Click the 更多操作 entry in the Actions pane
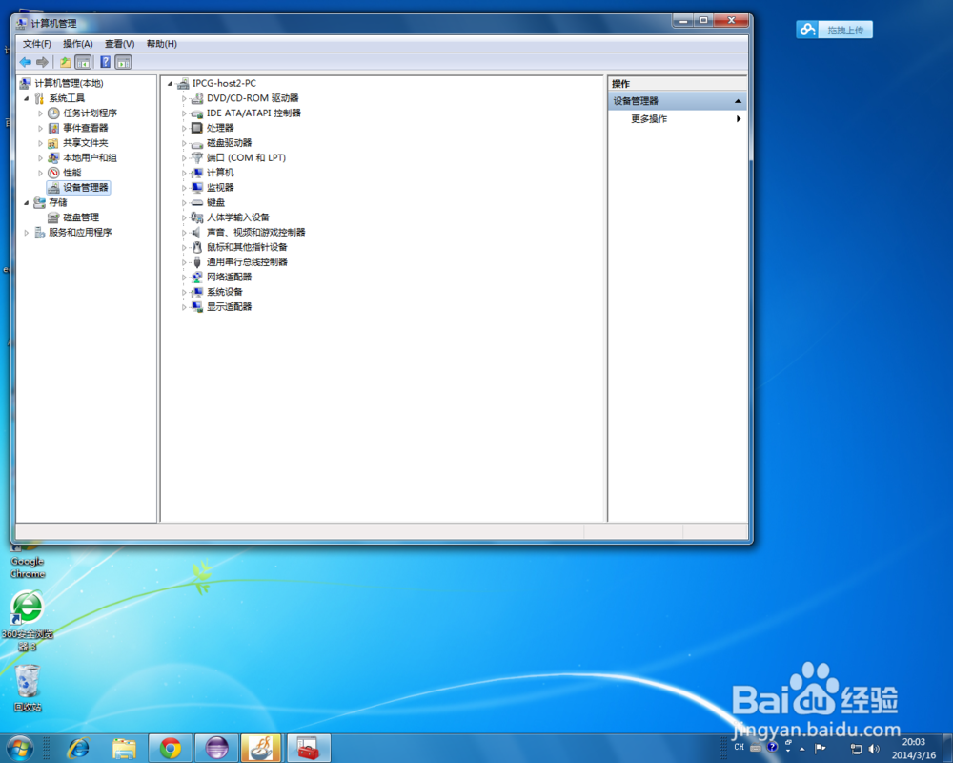 pos(647,118)
